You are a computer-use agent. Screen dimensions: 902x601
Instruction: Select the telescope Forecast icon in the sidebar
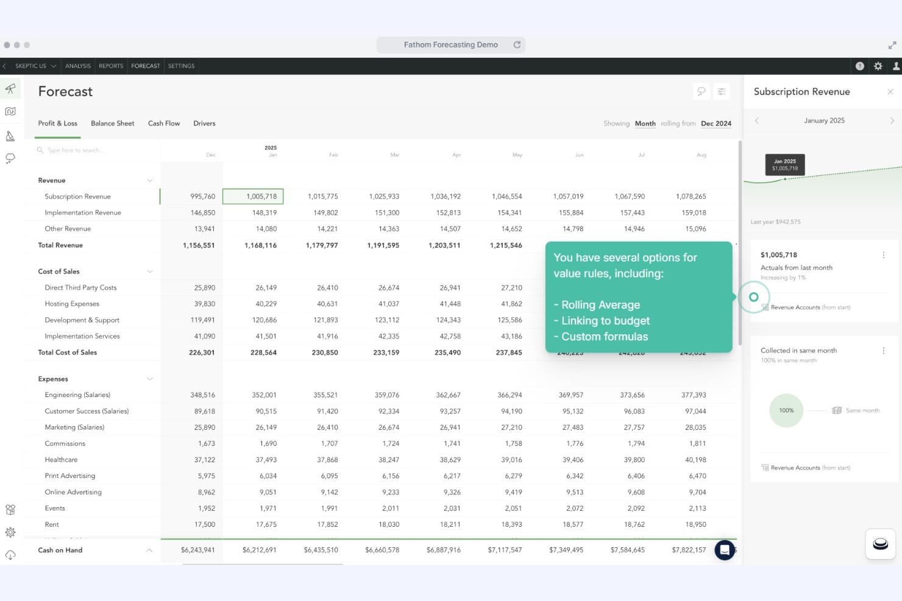pyautogui.click(x=10, y=88)
